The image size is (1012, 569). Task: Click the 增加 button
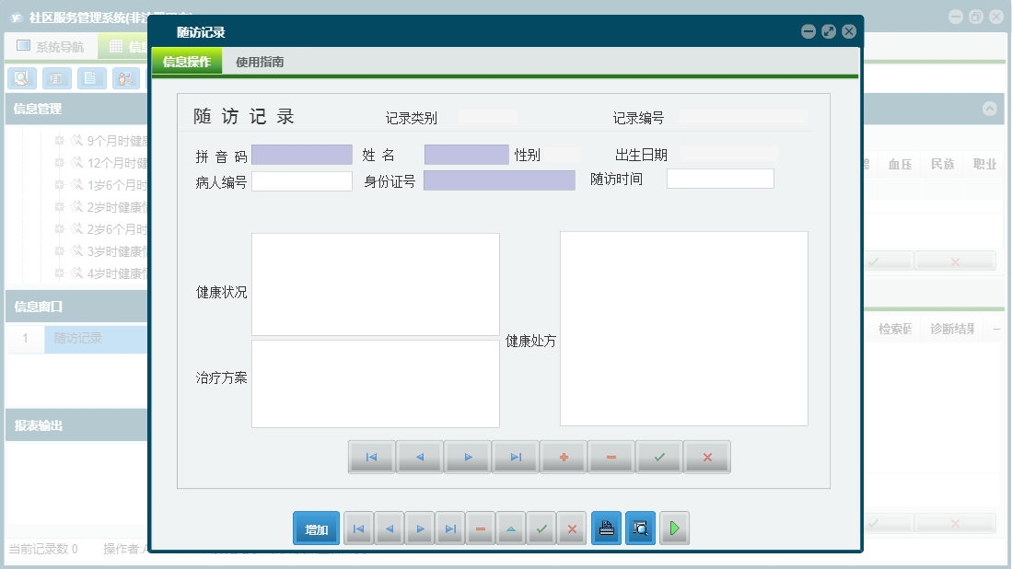click(316, 529)
